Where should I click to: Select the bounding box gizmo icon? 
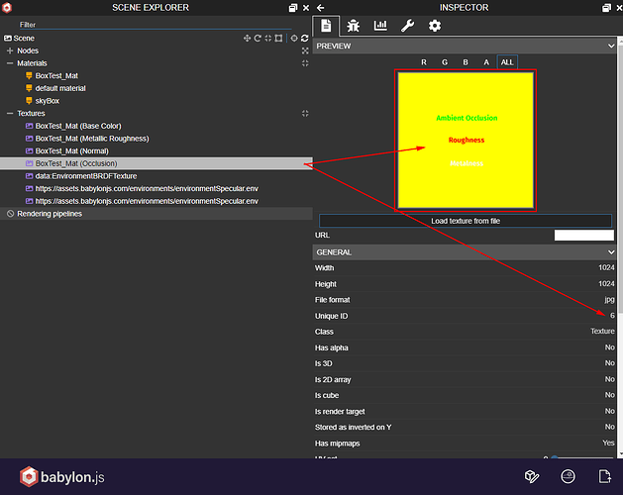pos(279,39)
